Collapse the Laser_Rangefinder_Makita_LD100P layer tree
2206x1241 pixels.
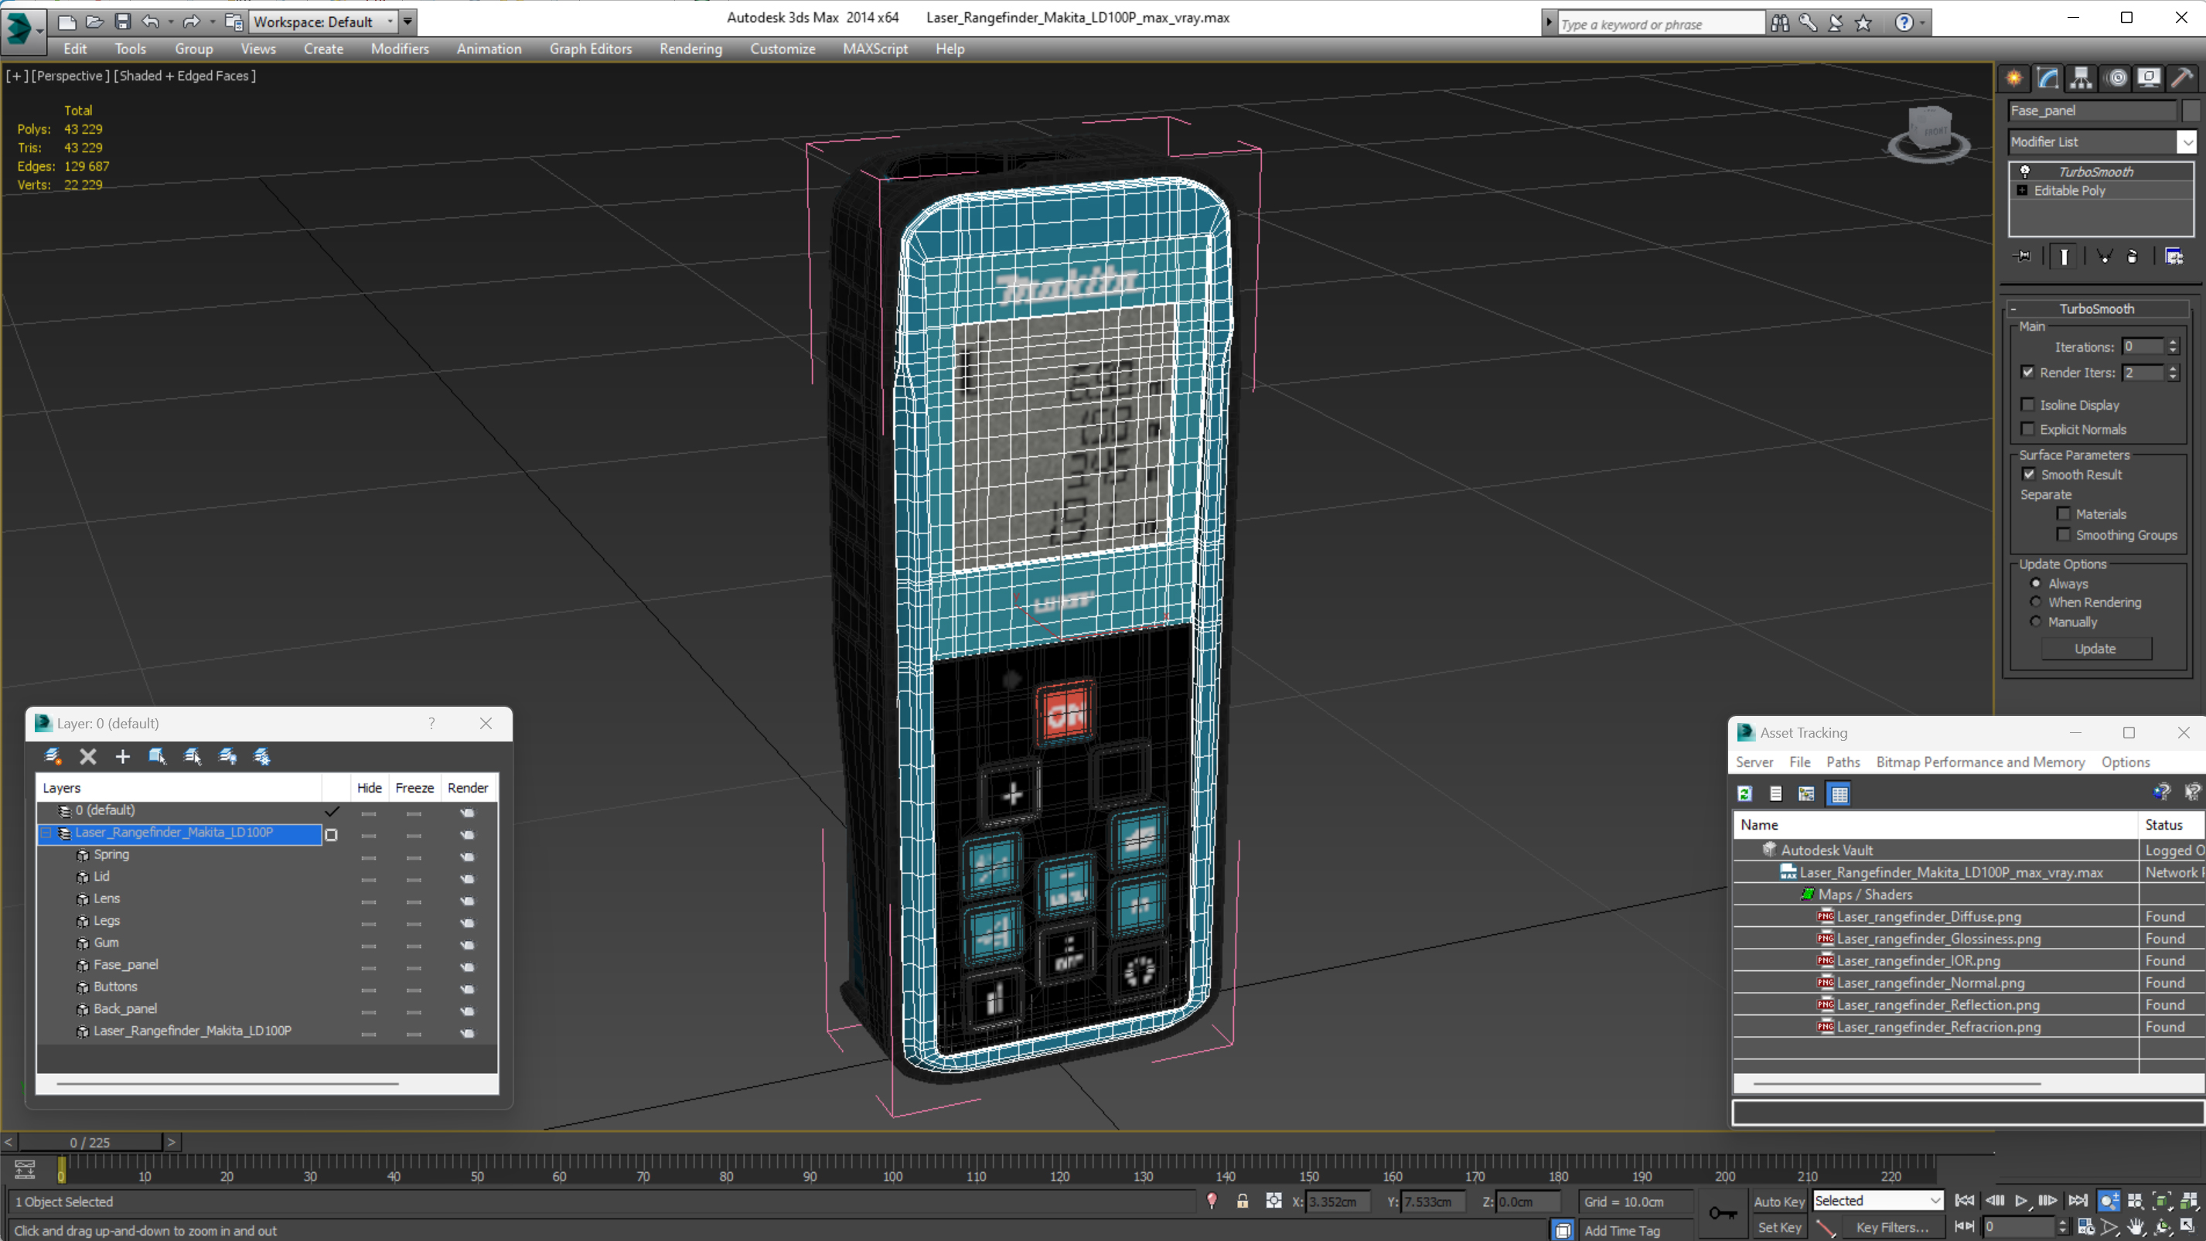click(x=46, y=832)
